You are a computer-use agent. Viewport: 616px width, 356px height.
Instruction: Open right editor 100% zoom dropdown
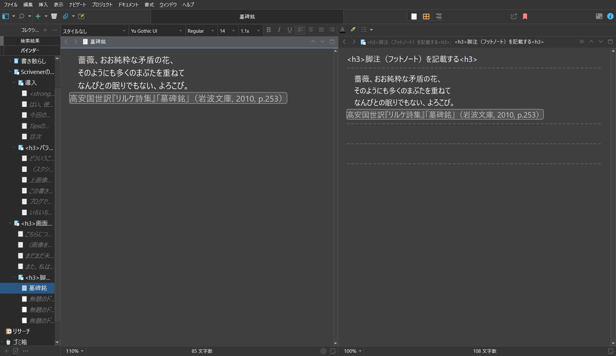point(352,351)
